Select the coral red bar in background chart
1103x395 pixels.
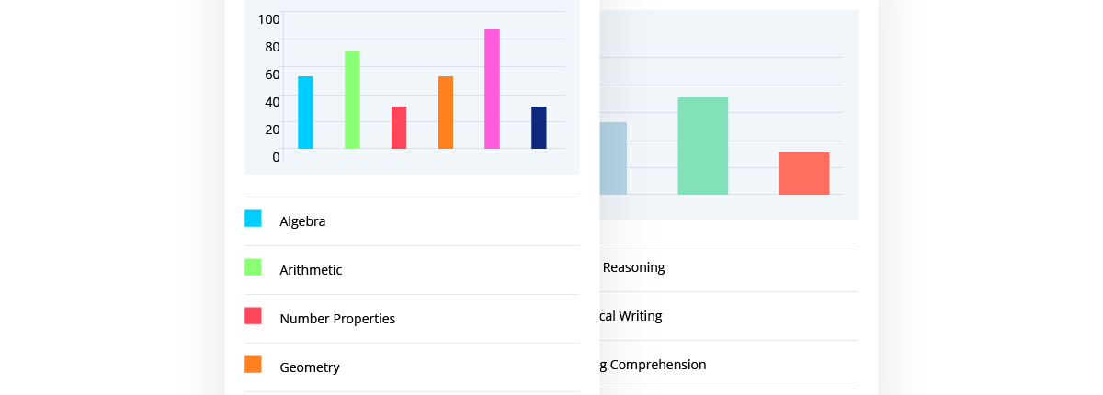pyautogui.click(x=803, y=173)
